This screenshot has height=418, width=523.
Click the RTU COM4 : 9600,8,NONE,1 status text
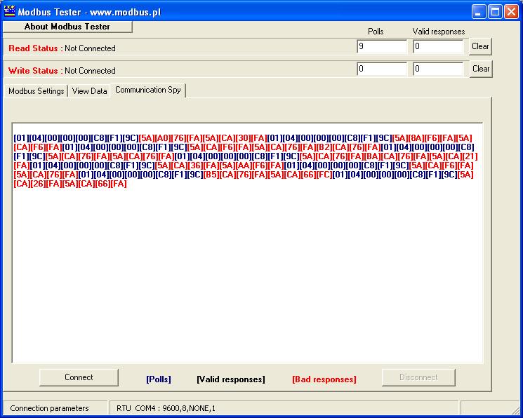pos(166,408)
